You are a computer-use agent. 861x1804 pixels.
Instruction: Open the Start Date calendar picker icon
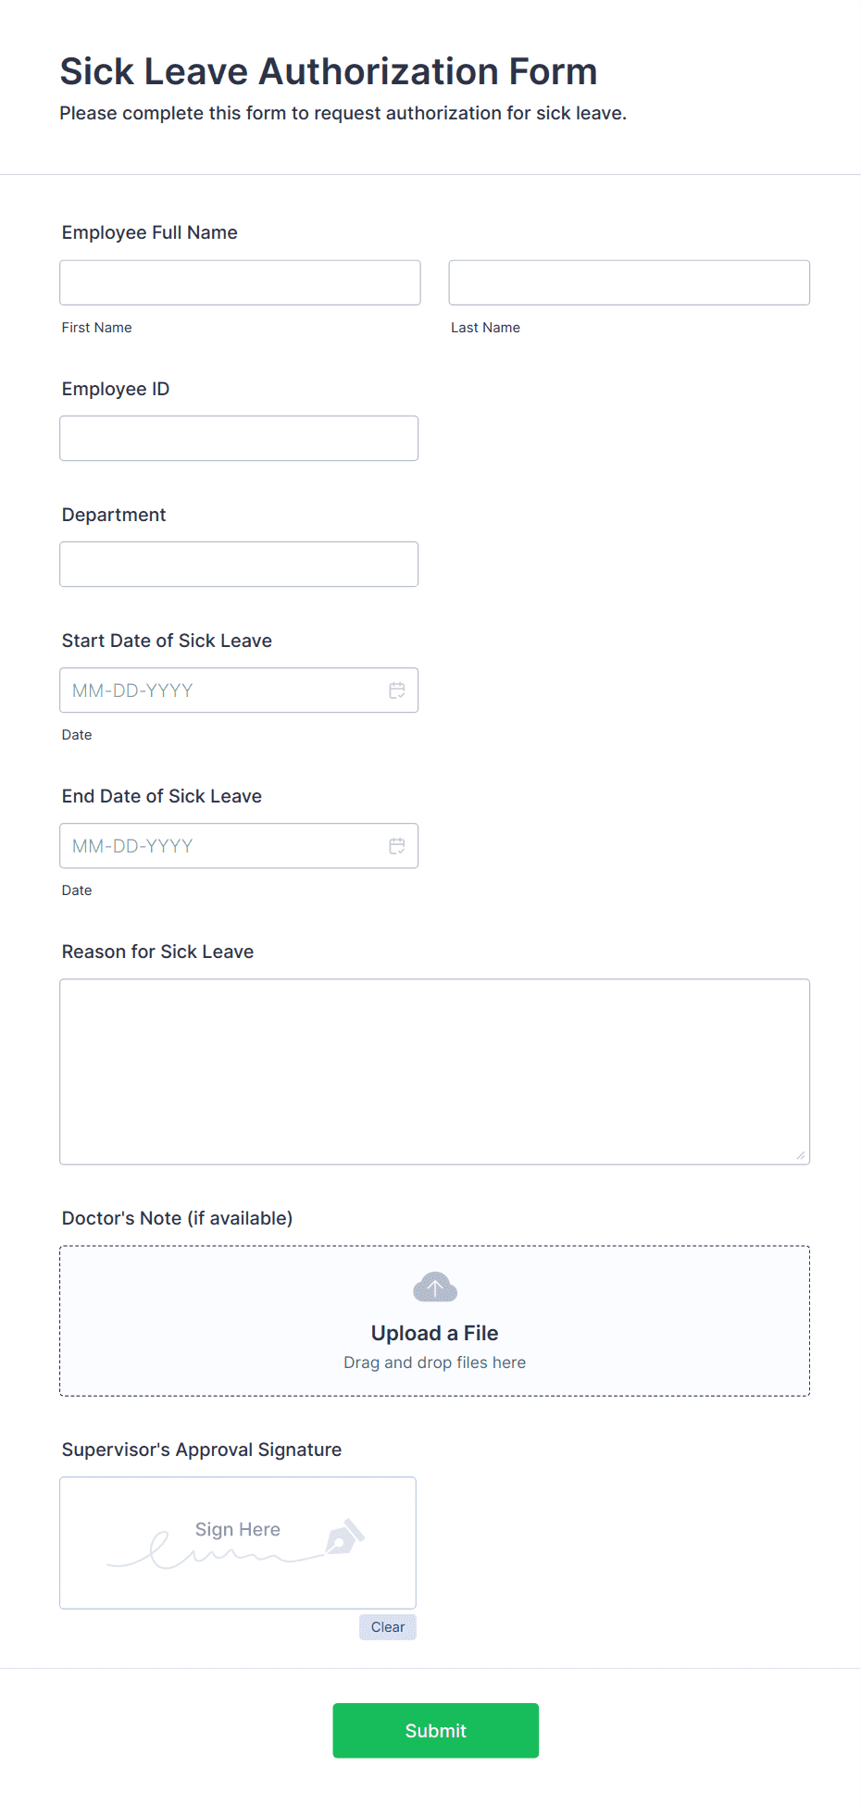(397, 690)
